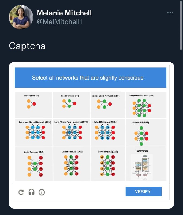This screenshot has width=183, height=215.
Task: Click Melanie Mitchell's profile picture
Action: point(21,17)
